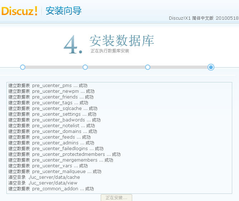239x201 pixels.
Task: Select the second step circle marker
Action: click(x=85, y=67)
